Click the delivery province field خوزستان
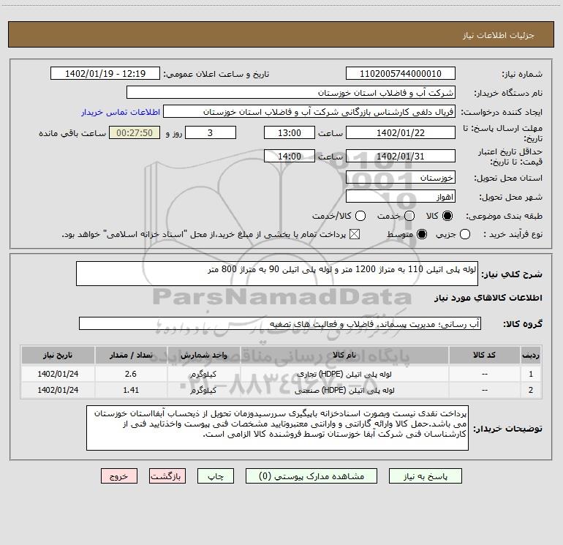Screen dimensions: 563x545 (x=401, y=177)
